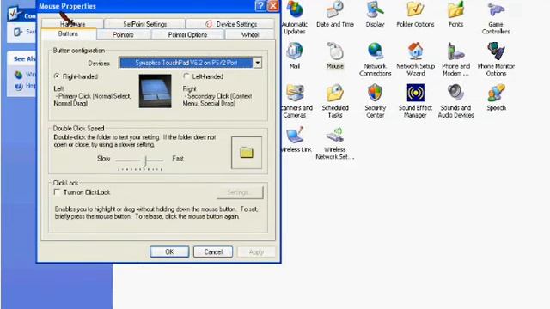Switch to the Device Settings tab
This screenshot has width=550, height=309.
[230, 24]
